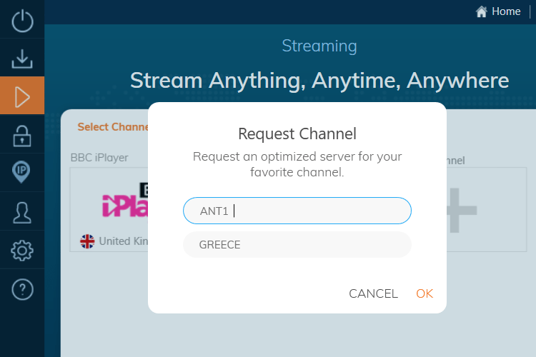536x357 pixels.
Task: Click the Streaming page title
Action: [319, 46]
